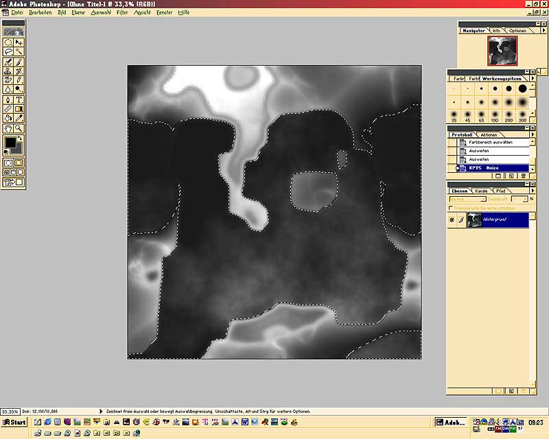Open the Filter menu

click(122, 12)
